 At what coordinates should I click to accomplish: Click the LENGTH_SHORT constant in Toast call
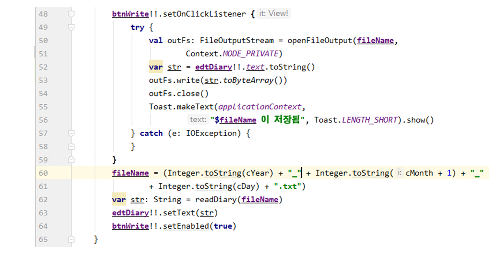click(370, 120)
